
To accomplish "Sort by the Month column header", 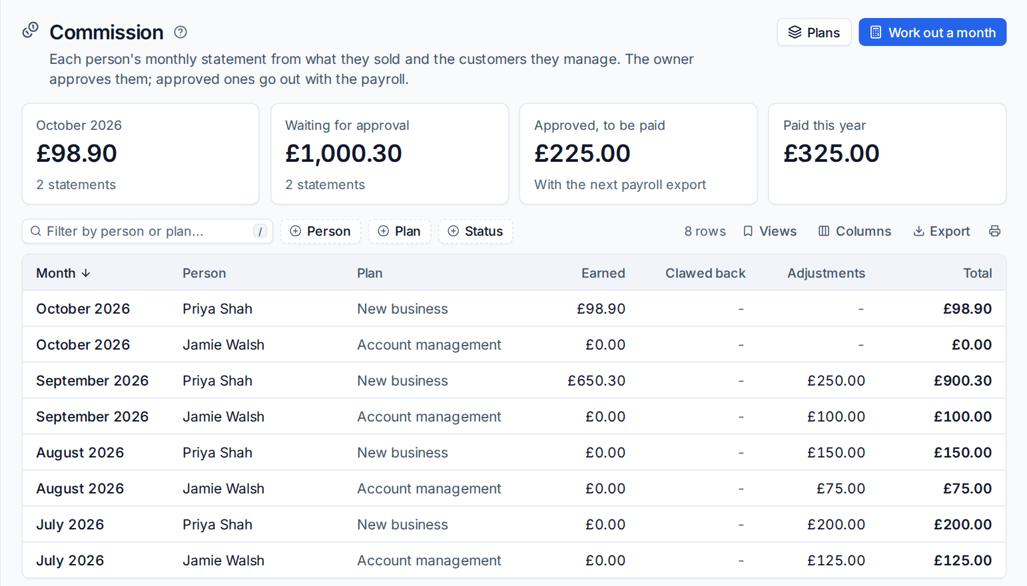I will (x=63, y=273).
